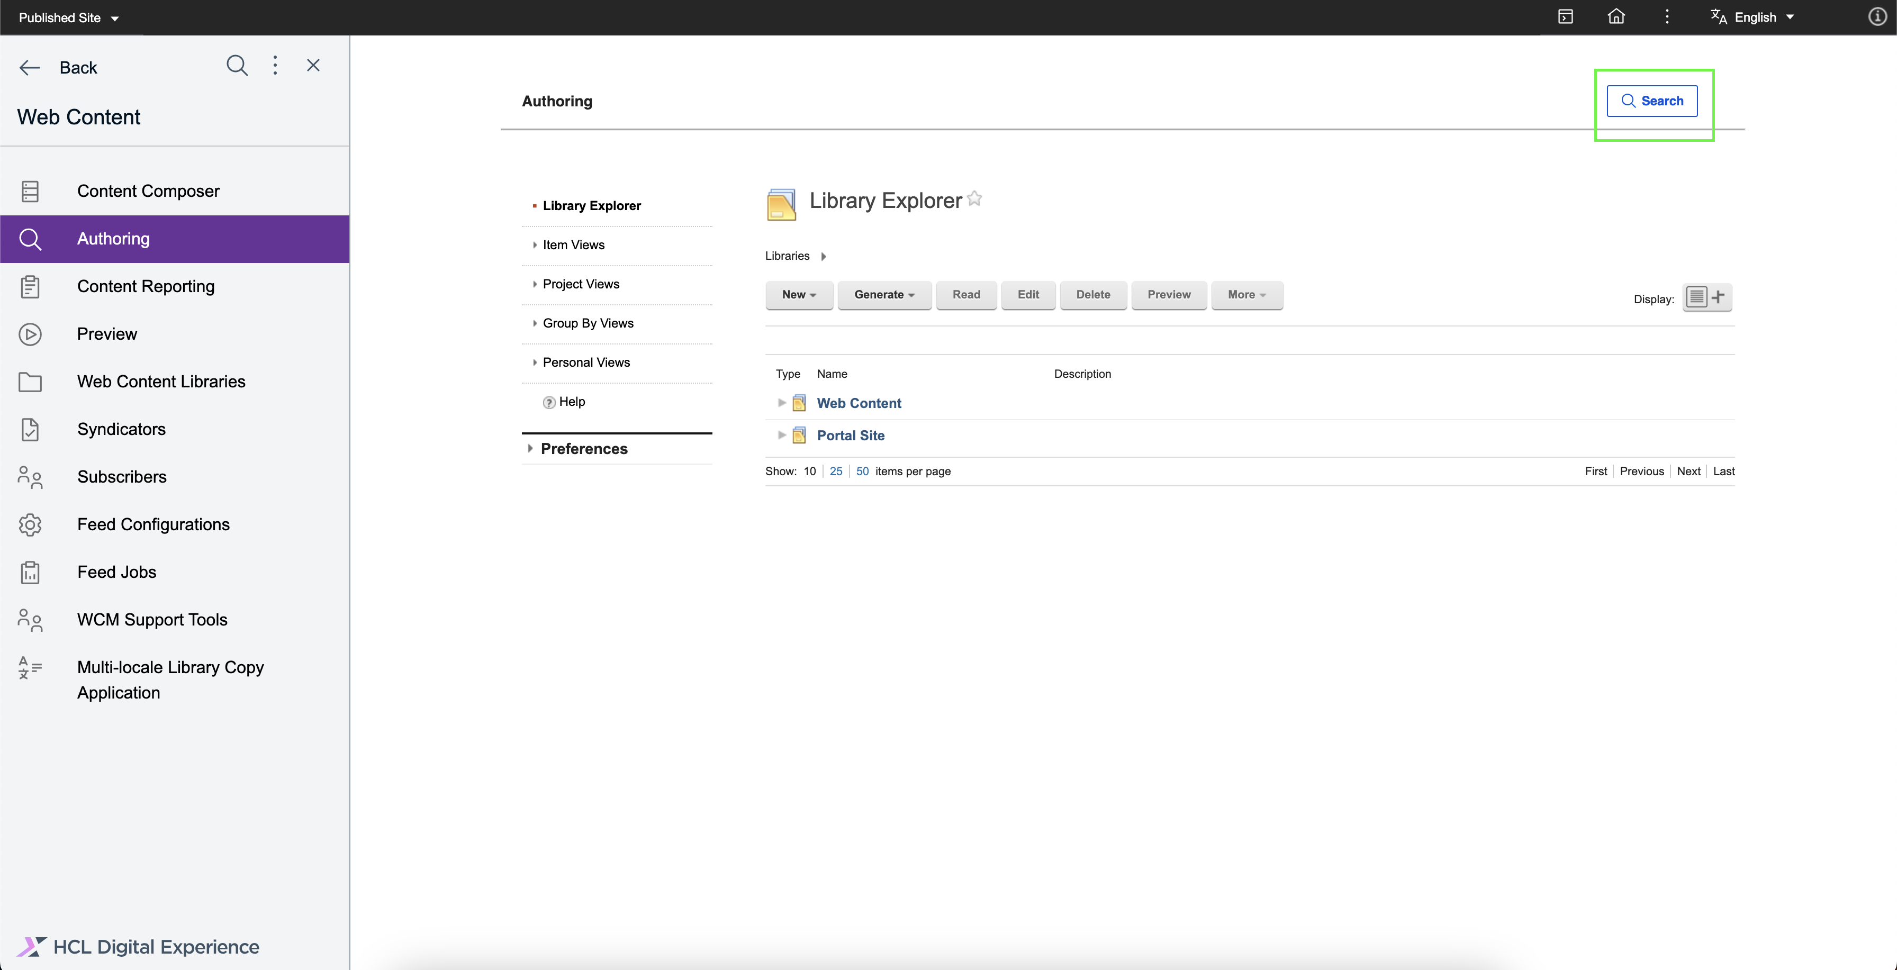Screen dimensions: 1897x970
Task: Select Content Reporting in sidebar
Action: [x=146, y=286]
